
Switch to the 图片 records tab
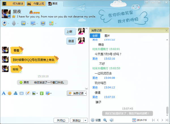pos(107,36)
